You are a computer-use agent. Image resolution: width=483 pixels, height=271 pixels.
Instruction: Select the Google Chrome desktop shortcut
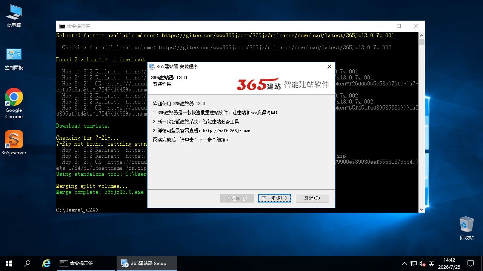14,104
